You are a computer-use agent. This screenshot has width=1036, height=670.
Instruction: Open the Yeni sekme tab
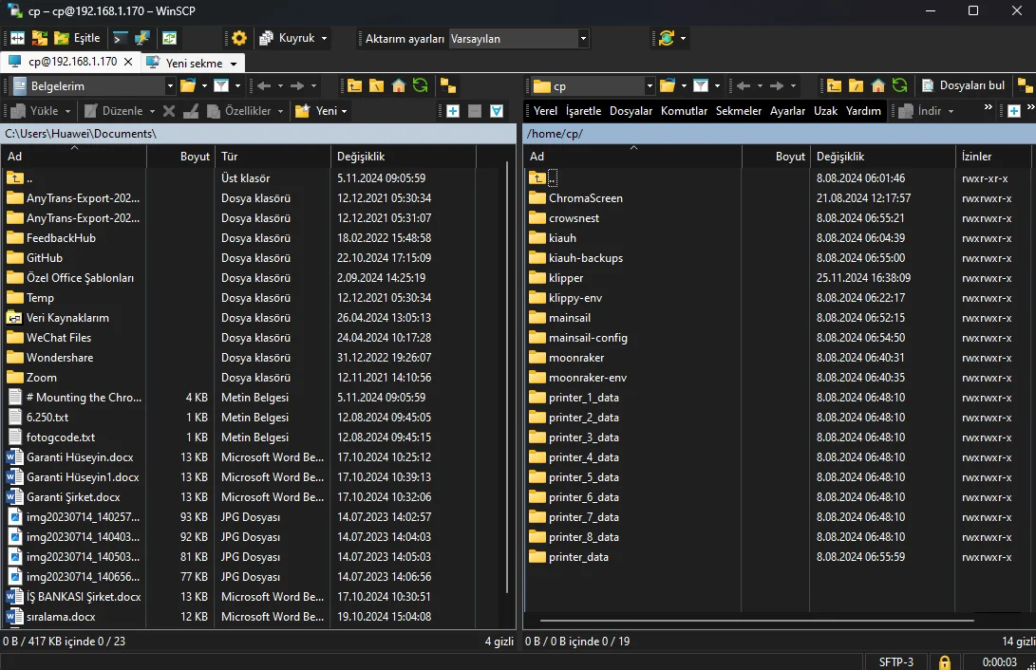192,63
